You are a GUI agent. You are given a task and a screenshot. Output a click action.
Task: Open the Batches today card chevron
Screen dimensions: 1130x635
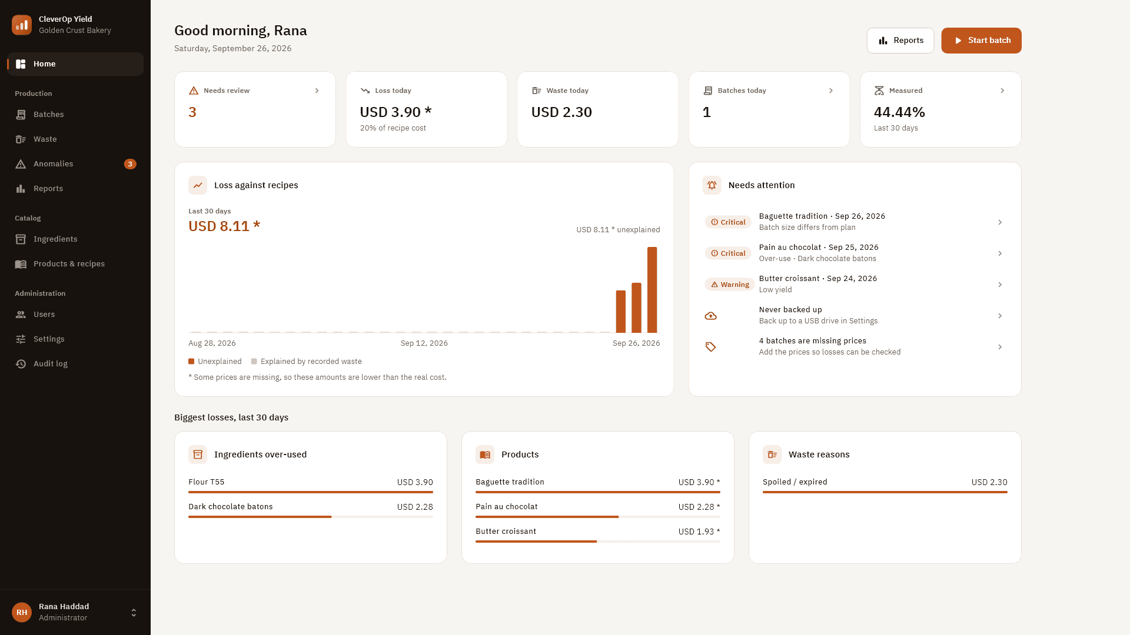tap(831, 91)
